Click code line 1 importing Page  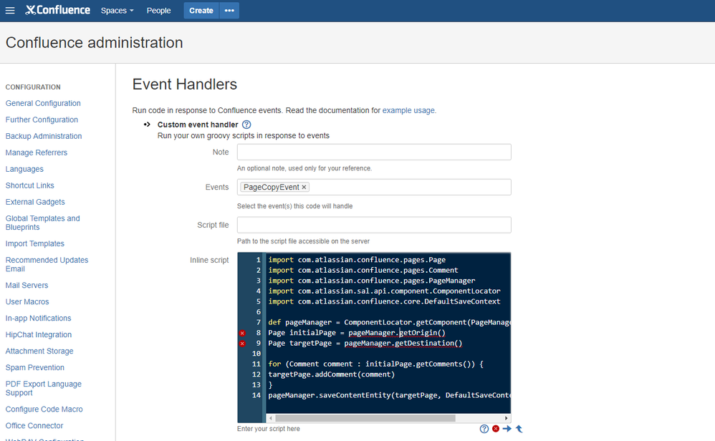(x=357, y=260)
